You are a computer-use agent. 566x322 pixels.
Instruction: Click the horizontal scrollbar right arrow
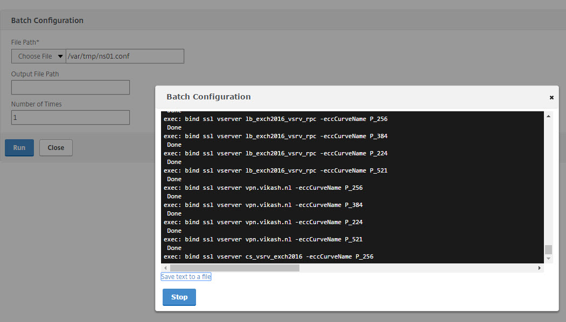(x=539, y=268)
